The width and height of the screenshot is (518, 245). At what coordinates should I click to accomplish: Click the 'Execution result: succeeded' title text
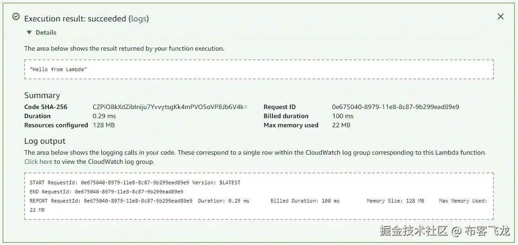tap(75, 19)
